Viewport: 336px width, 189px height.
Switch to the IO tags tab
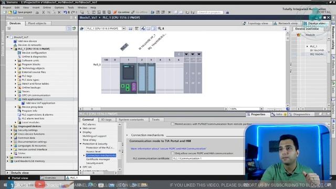(x=106, y=120)
